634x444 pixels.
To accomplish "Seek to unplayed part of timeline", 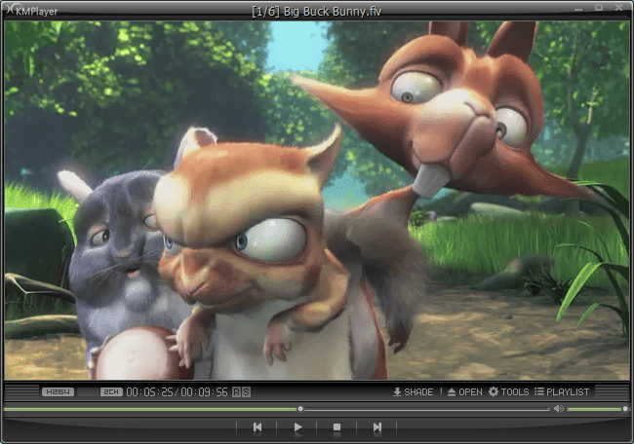I will 426,409.
